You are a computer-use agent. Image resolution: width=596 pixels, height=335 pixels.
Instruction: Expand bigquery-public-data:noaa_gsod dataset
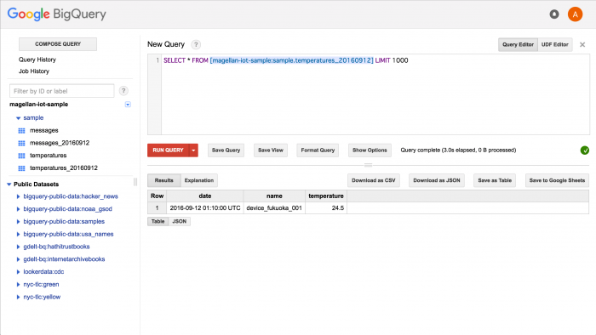click(18, 209)
